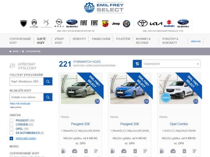This screenshot has width=210, height=157.
Task: Open Pobočky a kontakty menu item
Action: click(170, 41)
